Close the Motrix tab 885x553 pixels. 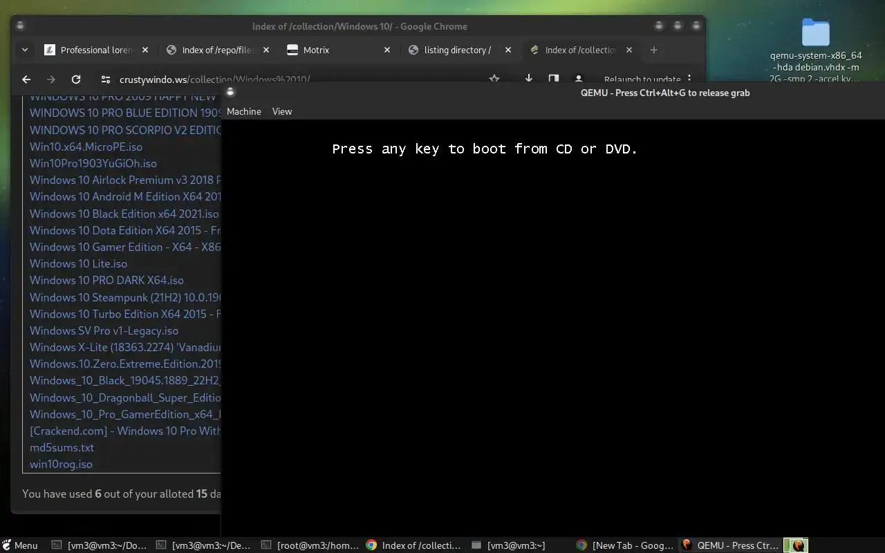coord(387,50)
